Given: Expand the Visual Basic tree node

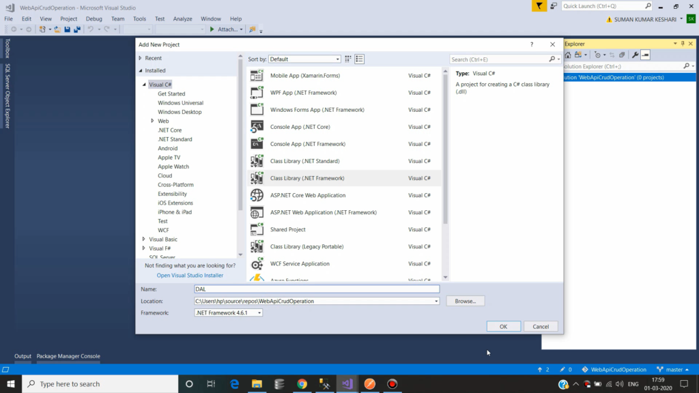Looking at the screenshot, I should coord(143,239).
